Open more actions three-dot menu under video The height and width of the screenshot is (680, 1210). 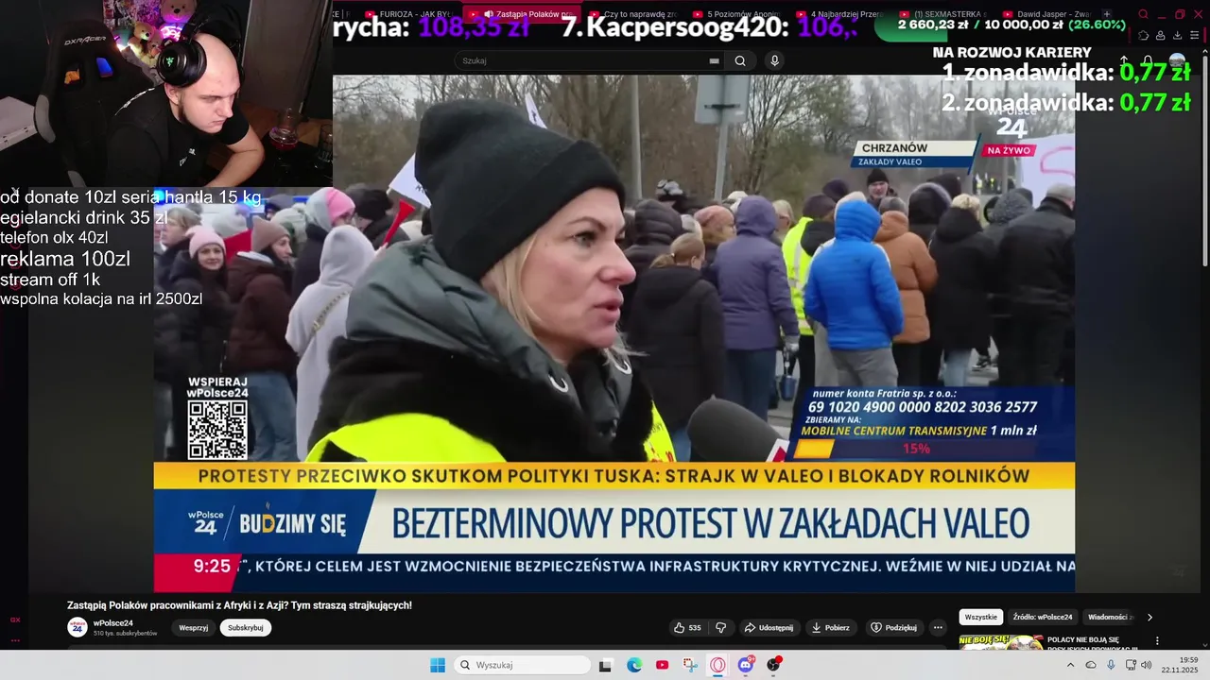coord(938,627)
